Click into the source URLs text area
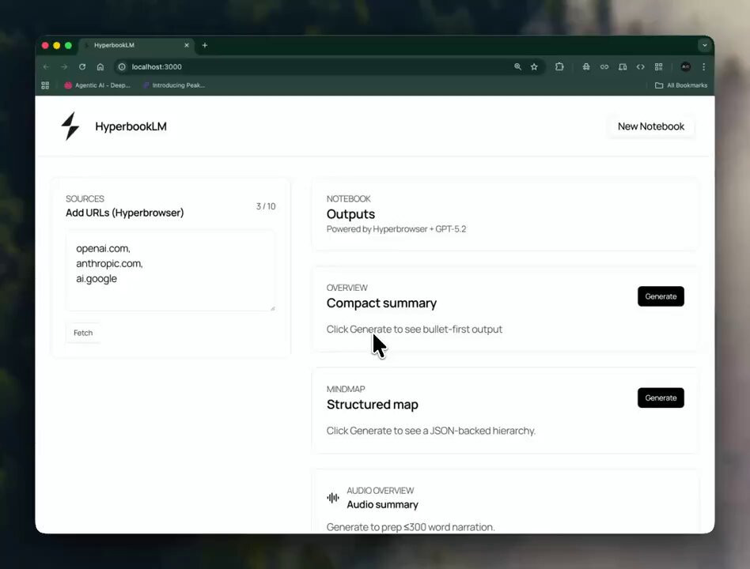Viewport: 750px width, 569px height. [171, 271]
